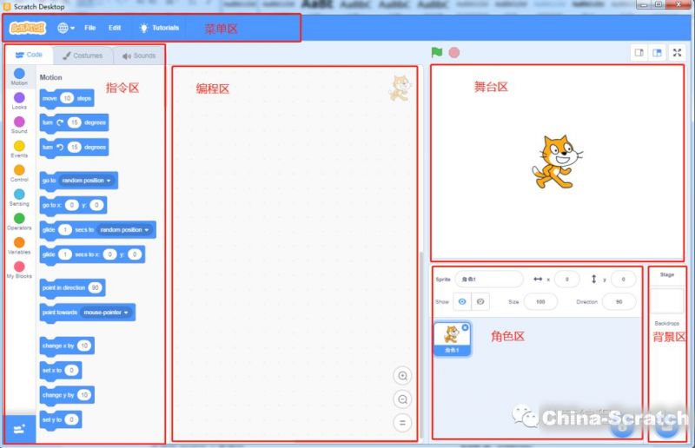This screenshot has width=695, height=448.
Task: Zoom out of the coding workspace
Action: [402, 399]
